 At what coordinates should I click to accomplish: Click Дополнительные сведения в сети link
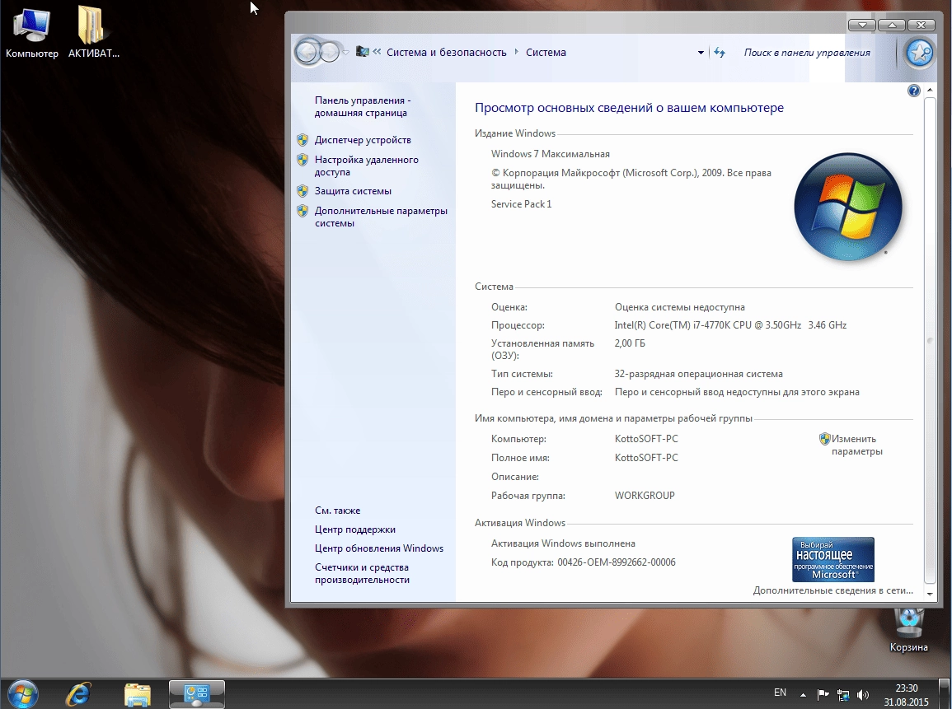[x=833, y=590]
